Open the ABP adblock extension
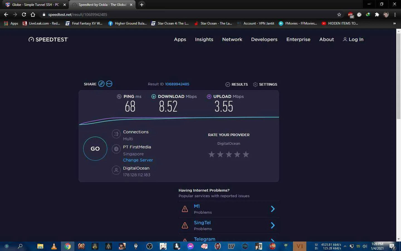 click(350, 15)
